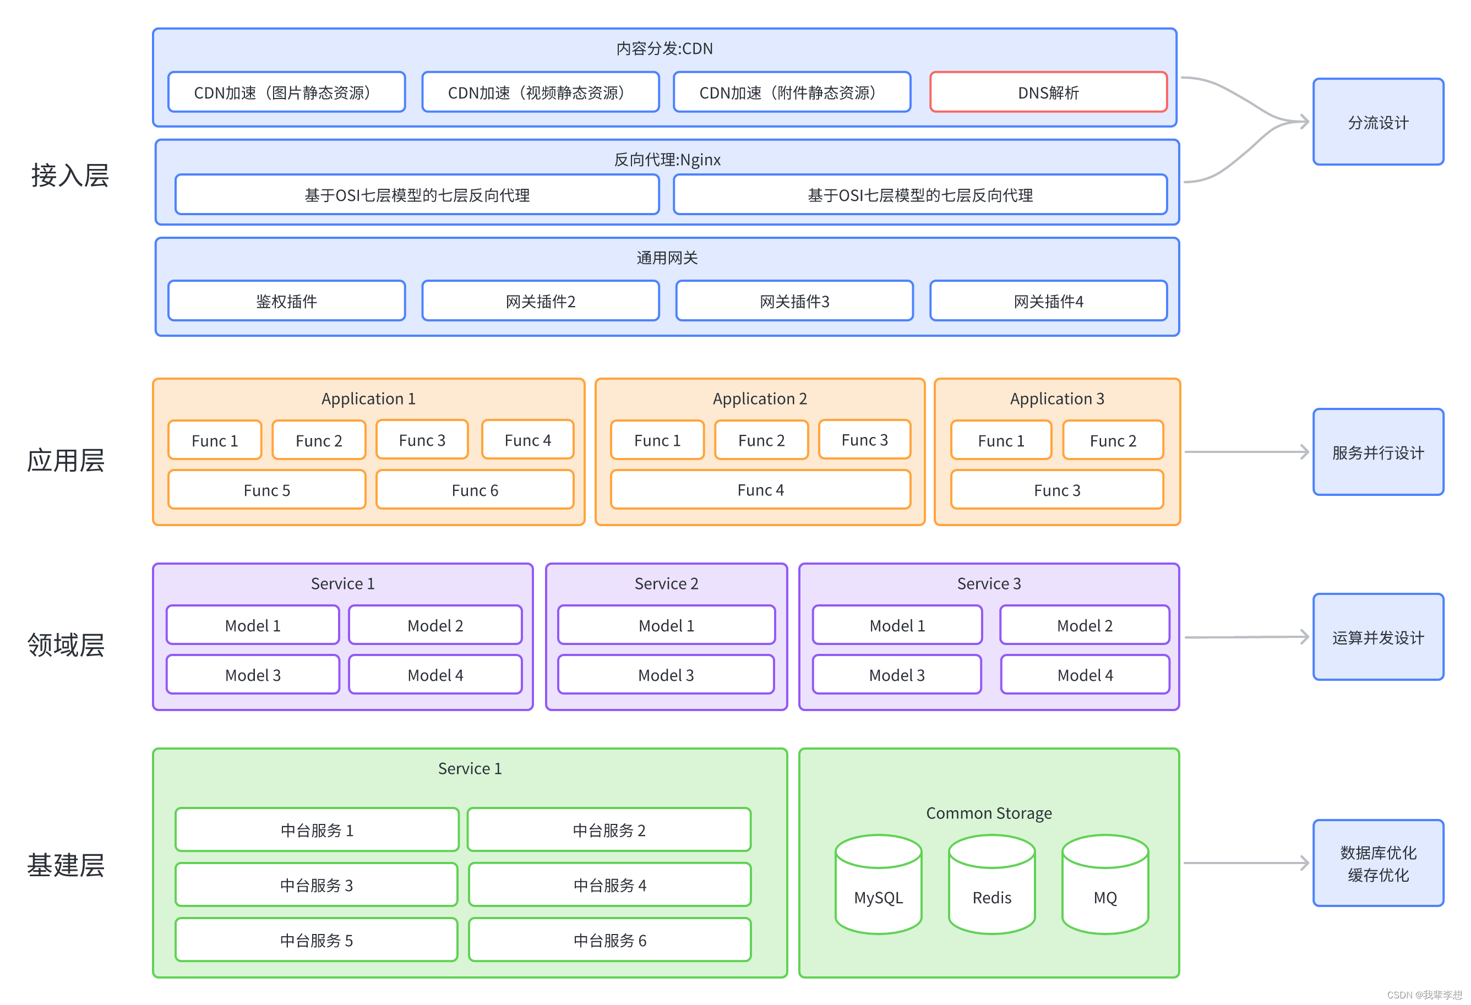Click Model 1 inside Service 2
The image size is (1471, 1005).
coord(666,625)
